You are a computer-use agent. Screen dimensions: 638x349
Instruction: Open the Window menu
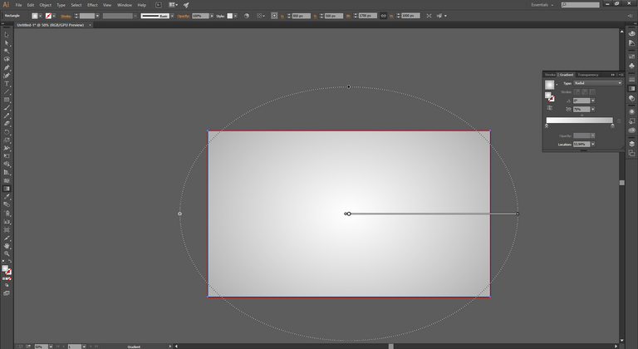click(x=125, y=5)
